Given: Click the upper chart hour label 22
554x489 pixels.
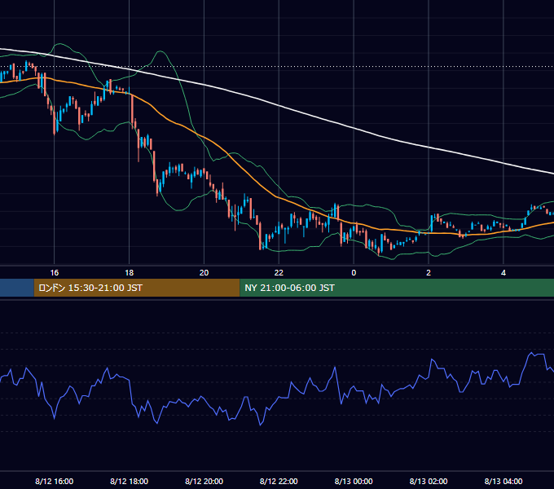Looking at the screenshot, I should 279,273.
